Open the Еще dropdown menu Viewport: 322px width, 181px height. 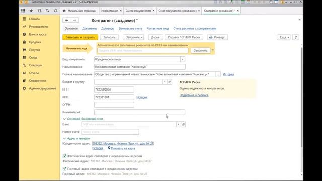click(x=284, y=37)
